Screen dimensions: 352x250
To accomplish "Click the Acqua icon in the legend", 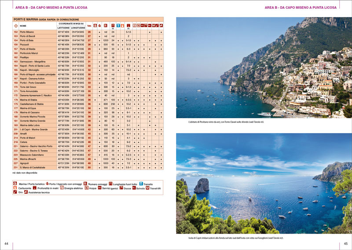I will point(86,188).
